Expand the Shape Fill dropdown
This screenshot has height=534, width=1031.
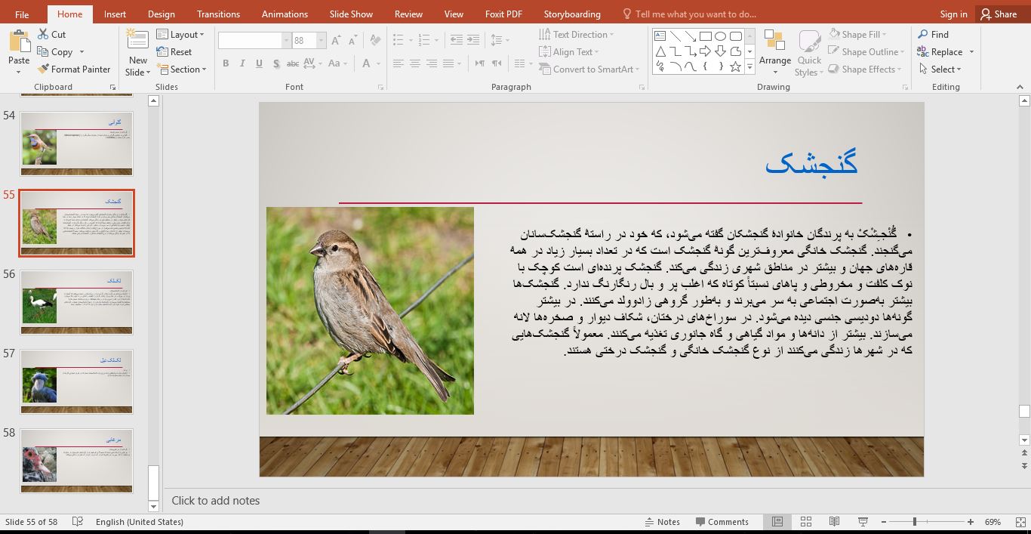click(858, 34)
